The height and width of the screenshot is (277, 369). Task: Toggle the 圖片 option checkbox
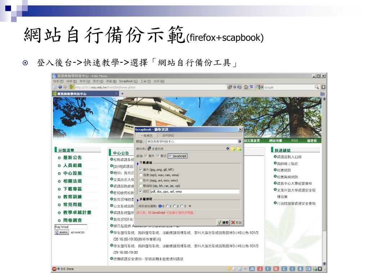146,156
